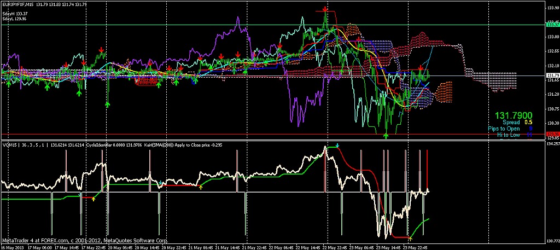Click the Spread 0.5 readout

[517, 122]
